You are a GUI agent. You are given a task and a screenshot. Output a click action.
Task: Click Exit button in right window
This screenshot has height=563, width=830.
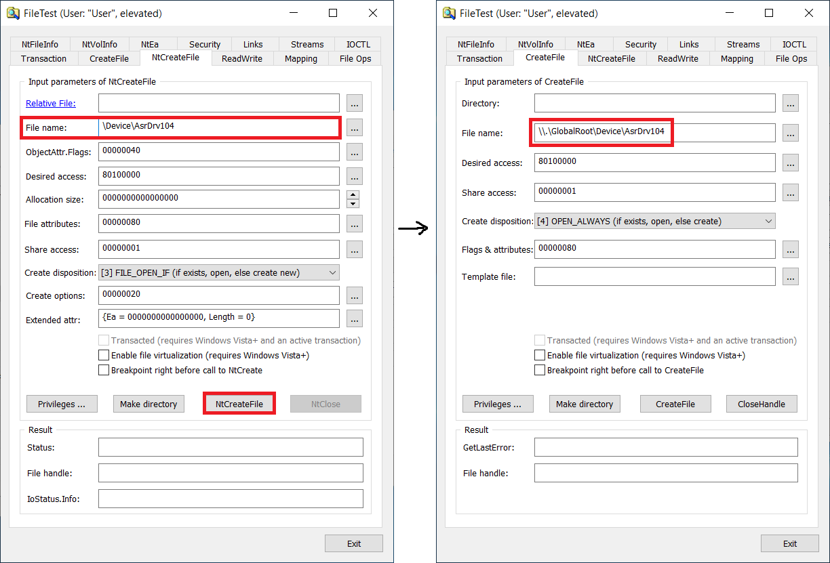(x=790, y=543)
